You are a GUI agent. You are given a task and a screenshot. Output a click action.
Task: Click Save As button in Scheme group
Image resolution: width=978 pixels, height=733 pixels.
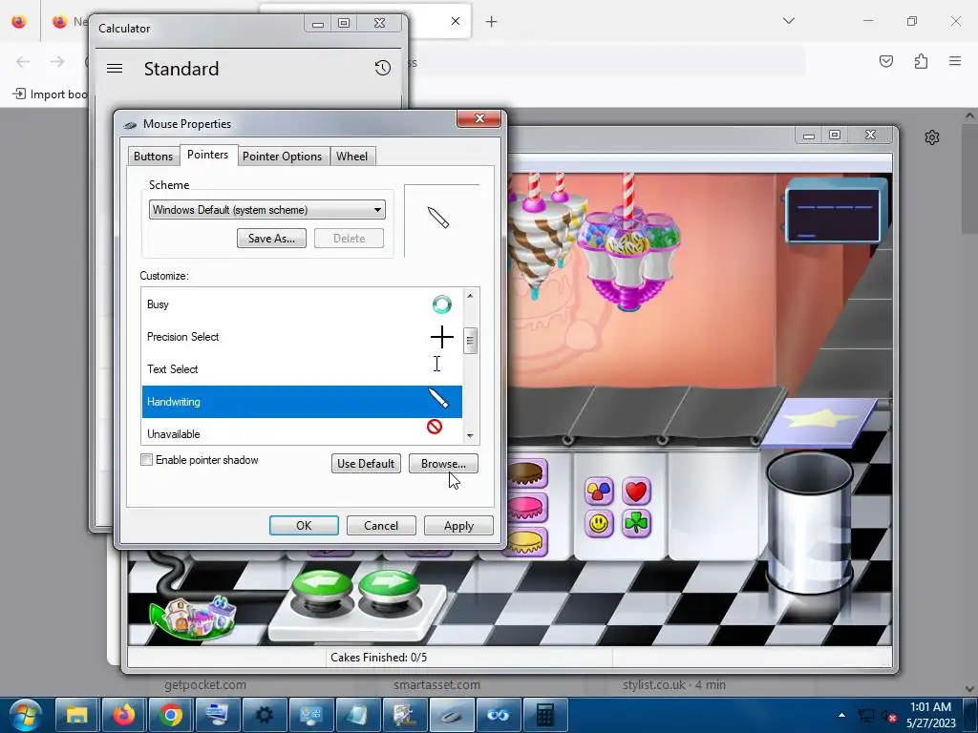(x=271, y=238)
